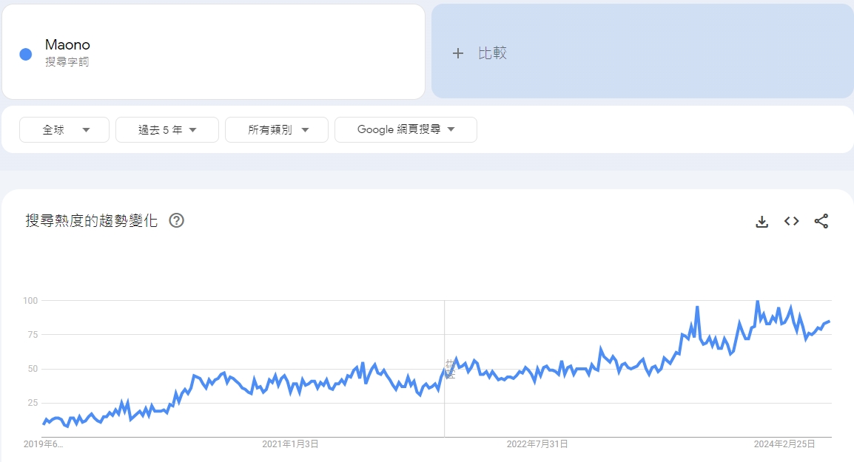
Task: Expand the 所有類別 category dropdown
Action: (277, 129)
